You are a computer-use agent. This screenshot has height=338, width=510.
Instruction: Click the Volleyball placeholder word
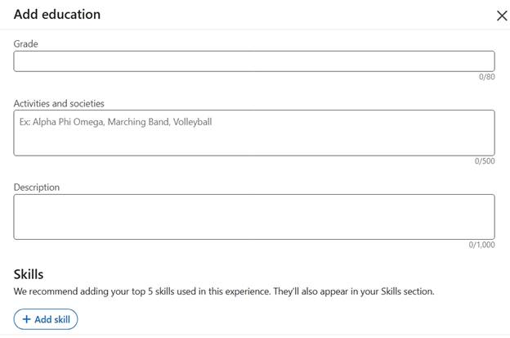click(193, 122)
